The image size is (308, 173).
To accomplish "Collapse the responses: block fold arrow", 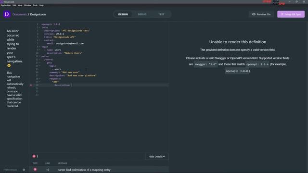I will click(x=39, y=79).
